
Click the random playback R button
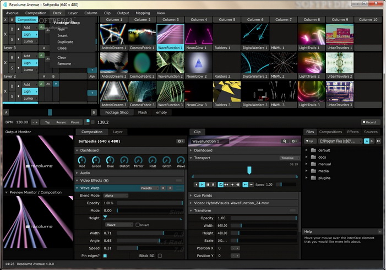(x=213, y=185)
